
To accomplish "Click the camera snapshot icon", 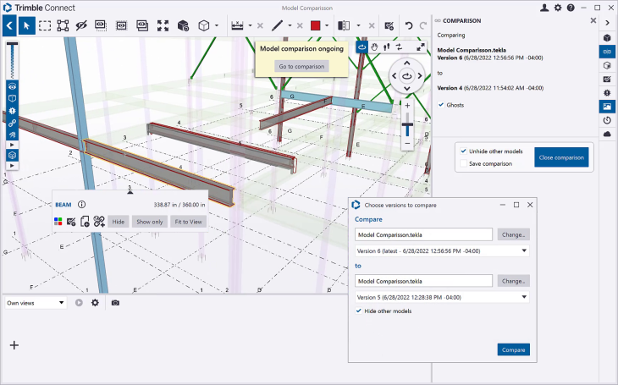I will pyautogui.click(x=115, y=302).
